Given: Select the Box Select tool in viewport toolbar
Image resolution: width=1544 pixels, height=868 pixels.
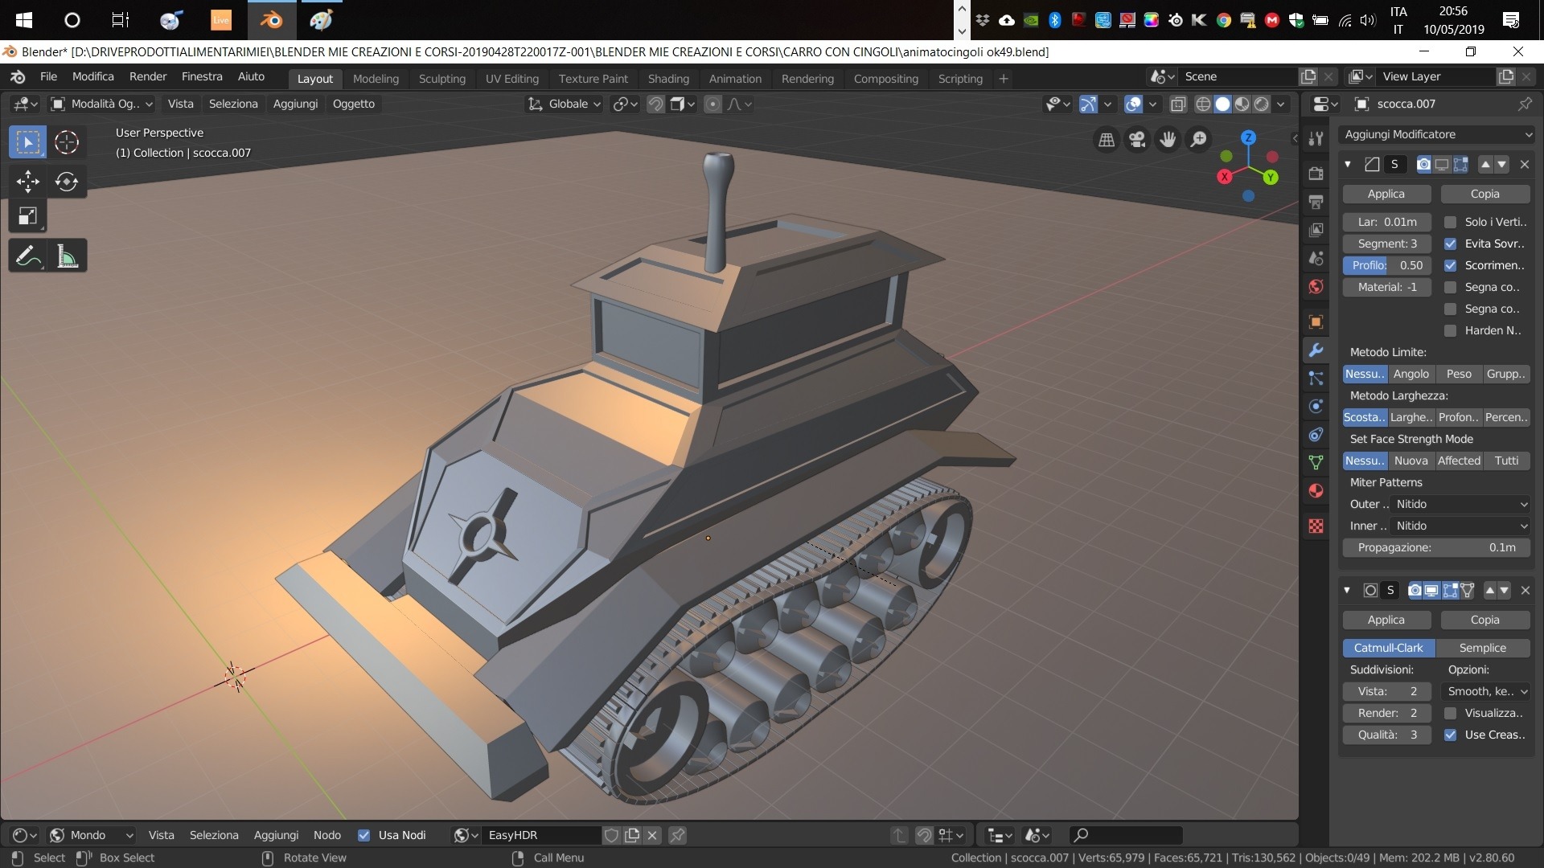Looking at the screenshot, I should [28, 143].
